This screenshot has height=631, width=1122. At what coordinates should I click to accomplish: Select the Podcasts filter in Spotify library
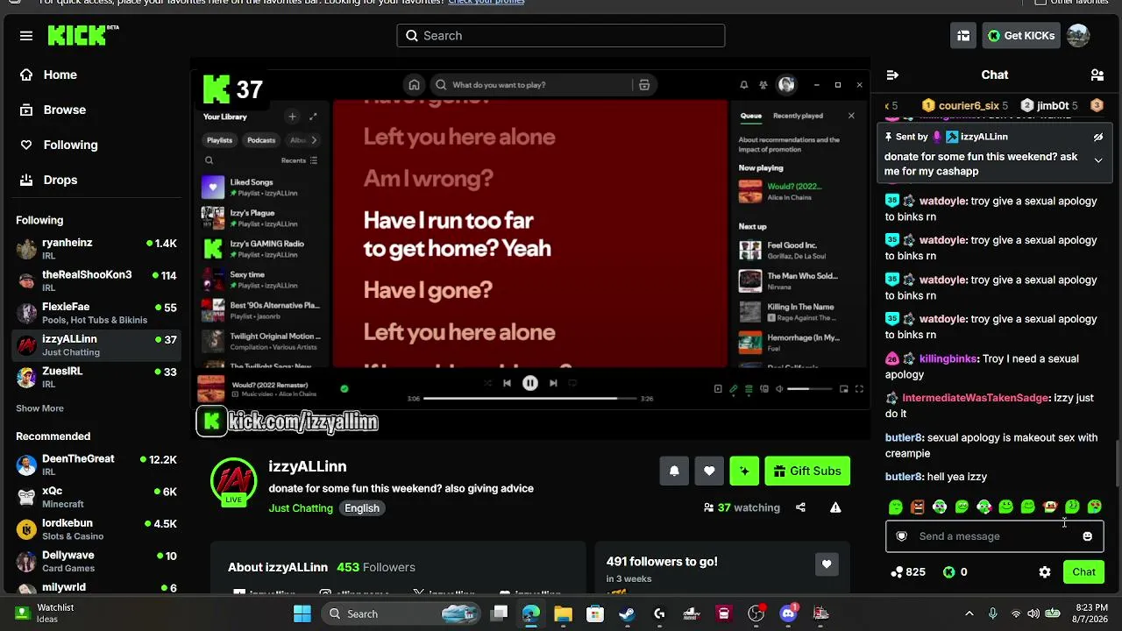(x=261, y=140)
